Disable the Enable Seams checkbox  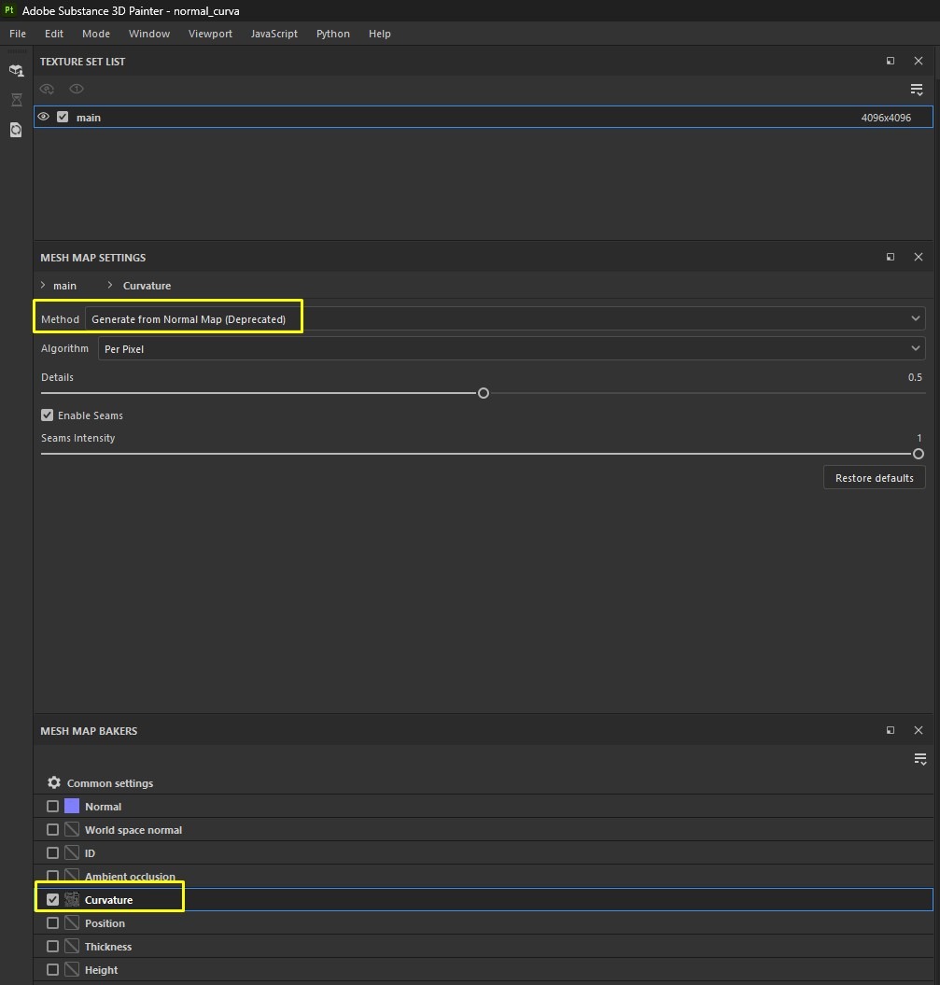[x=47, y=415]
